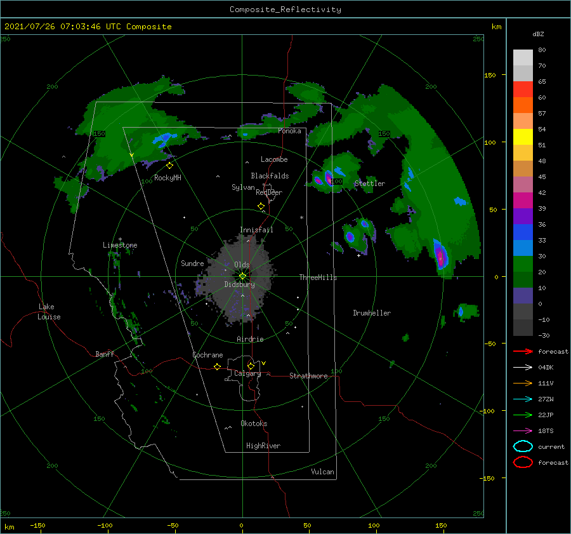Click the RedDeer city label
Image resolution: width=571 pixels, height=534 pixels.
269,192
